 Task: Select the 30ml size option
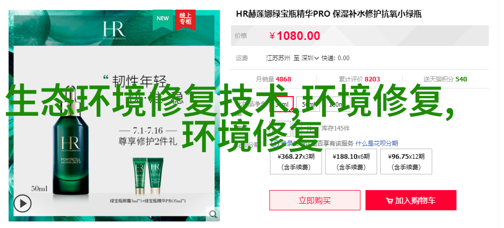[x=282, y=104]
